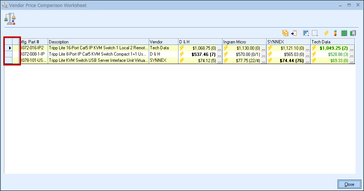Click the green money grid toolbar icon
Image resolution: width=364 pixels, height=191 pixels.
pos(344,33)
